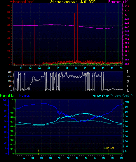This screenshot has width=136, height=162.
Task: Click the 16 hour tick on temperature graph
Action: tap(86, 158)
